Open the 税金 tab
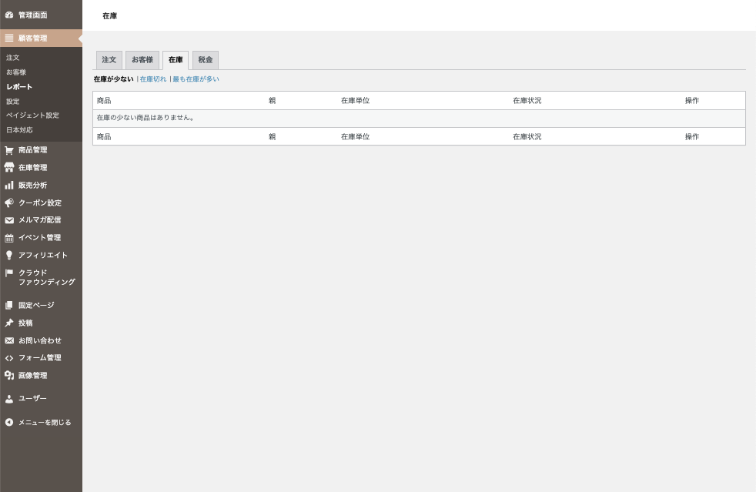The image size is (756, 492). [x=206, y=60]
